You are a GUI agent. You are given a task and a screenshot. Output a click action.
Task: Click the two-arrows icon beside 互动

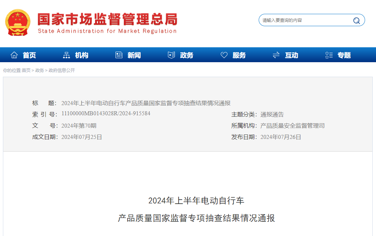276,55
